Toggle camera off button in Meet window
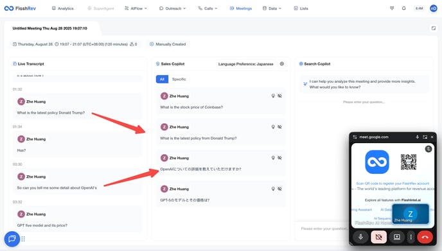 pos(378,237)
